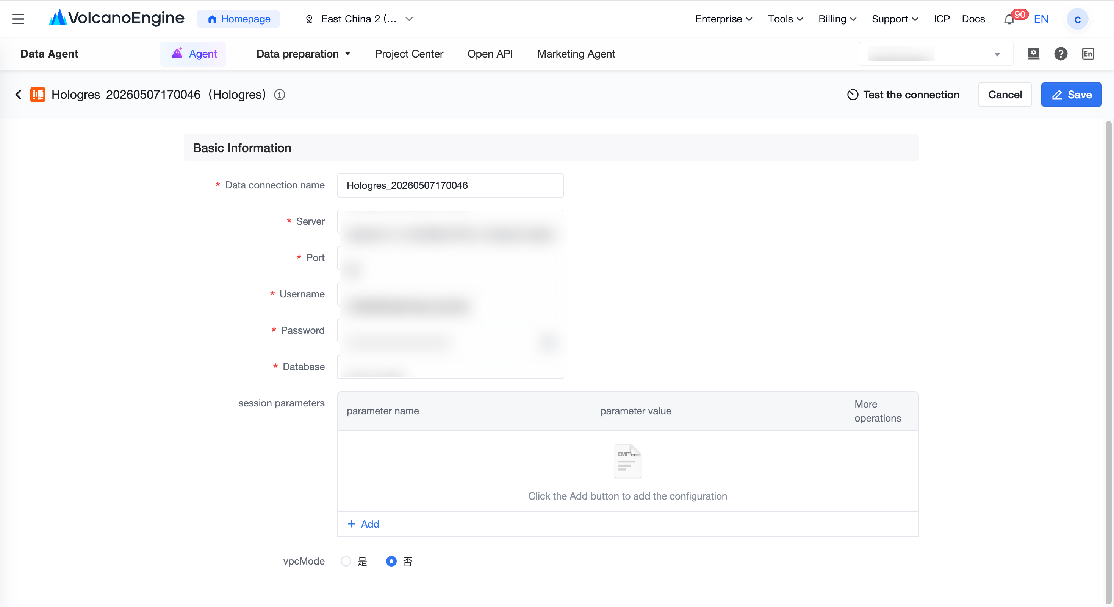Add a new session parameter
This screenshot has height=607, width=1114.
pos(363,524)
